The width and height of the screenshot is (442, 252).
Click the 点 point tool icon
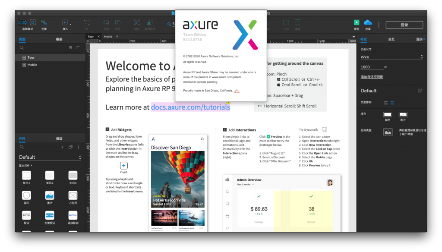pos(87,22)
